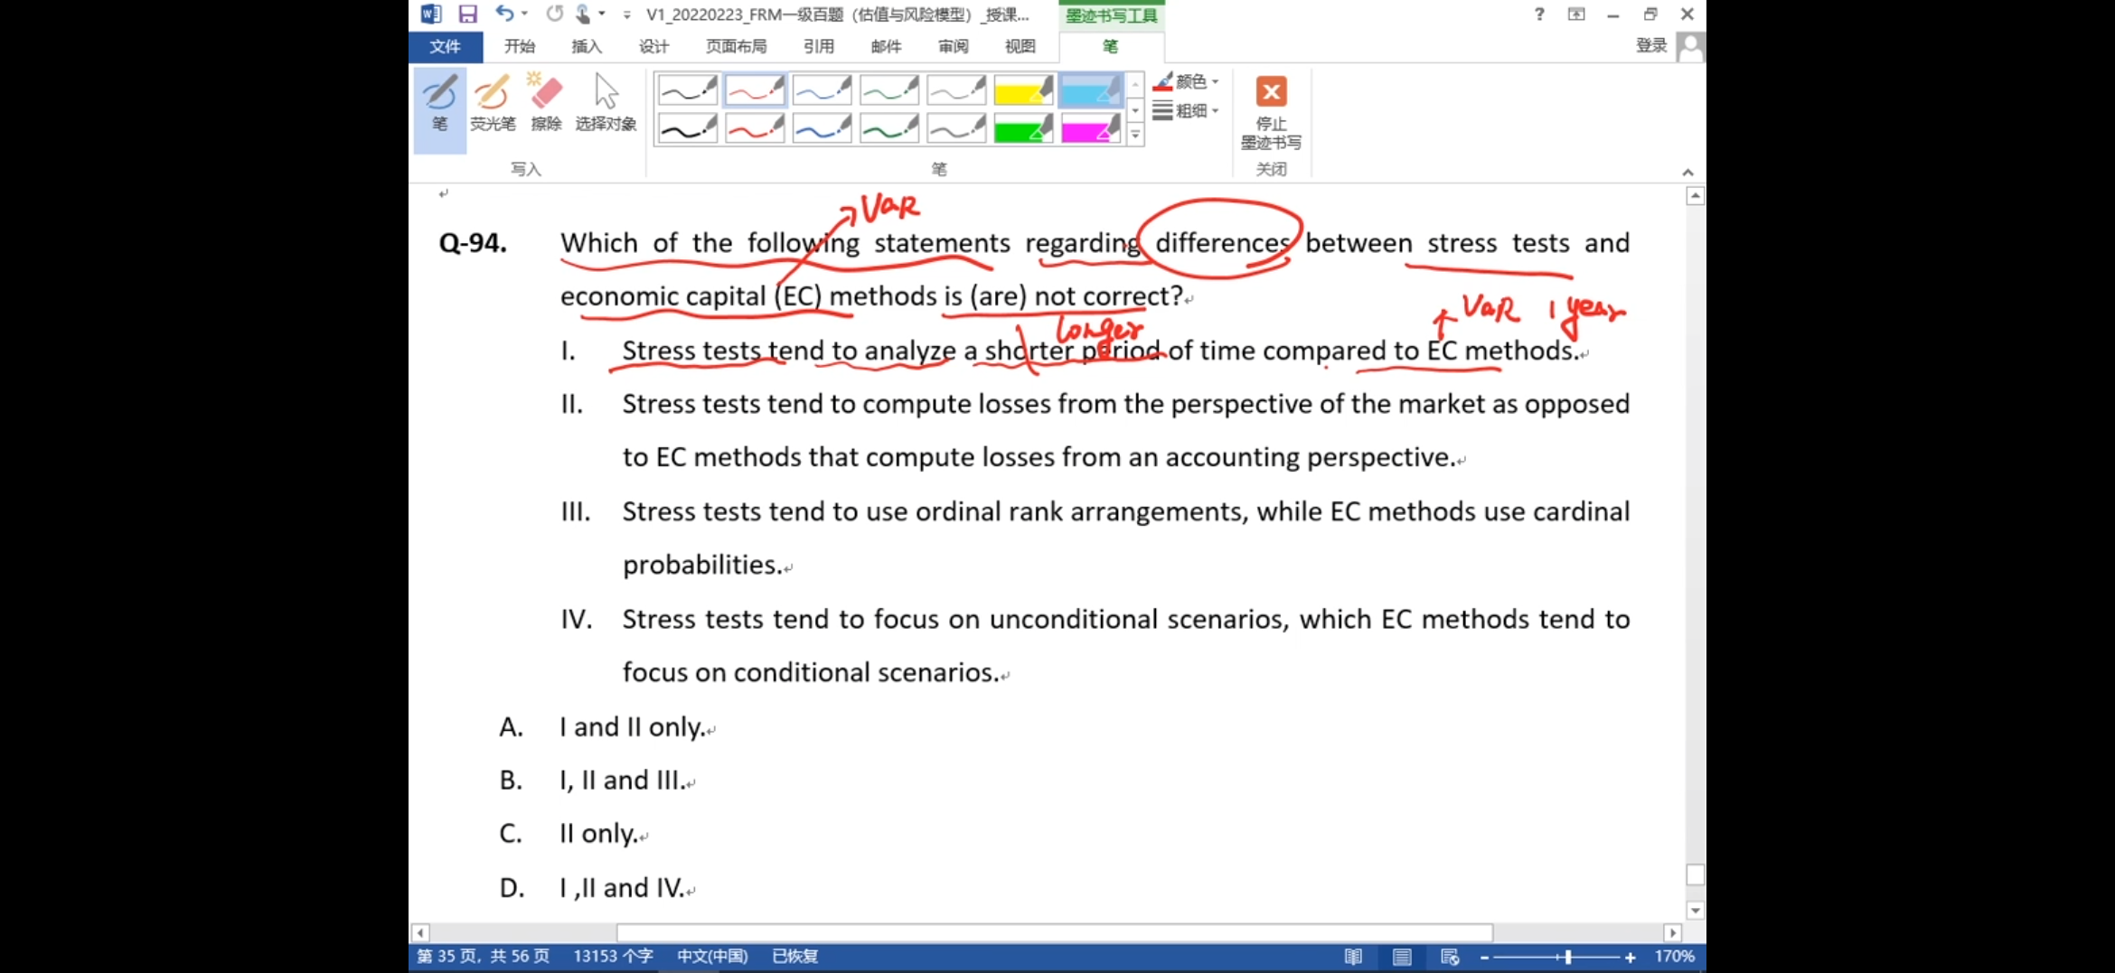Activate the Eraser (擦除) tool

coord(546,105)
